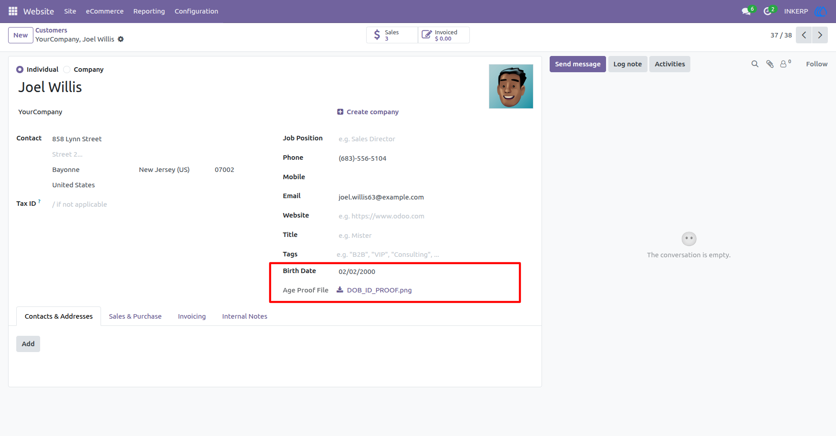
Task: Click the Invoiced edit icon stat button
Action: tap(444, 35)
